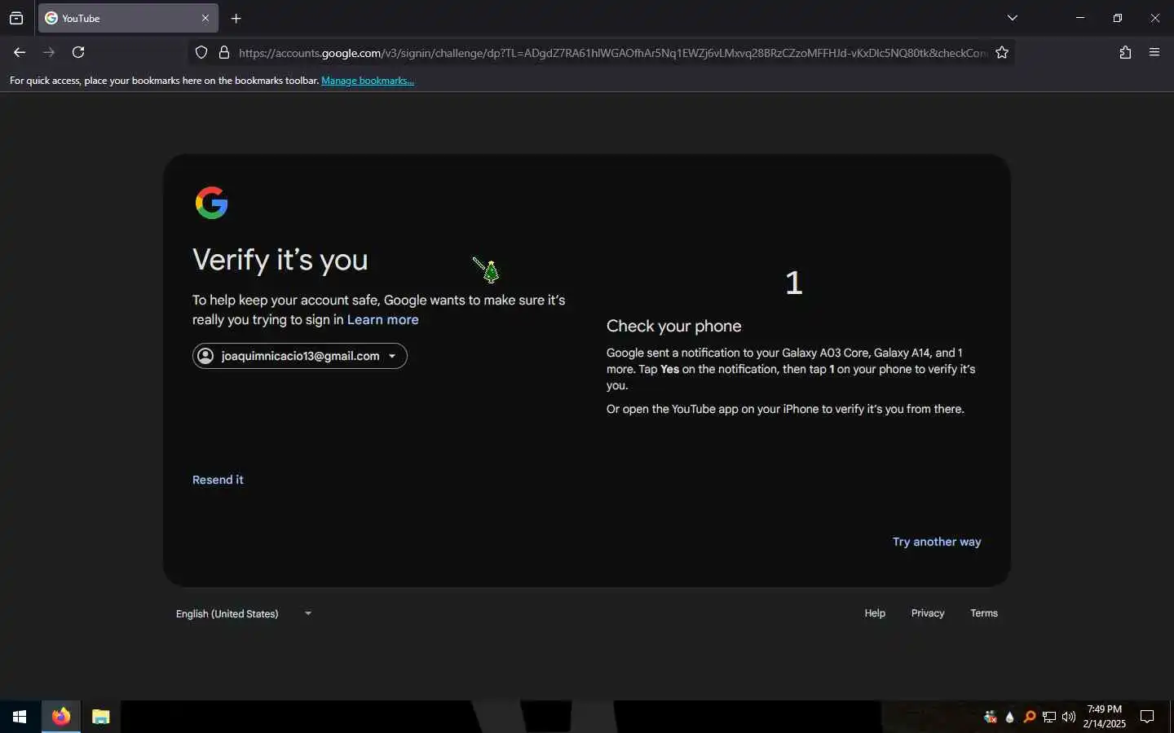The width and height of the screenshot is (1174, 733).
Task: Click Try another way
Action: click(937, 542)
